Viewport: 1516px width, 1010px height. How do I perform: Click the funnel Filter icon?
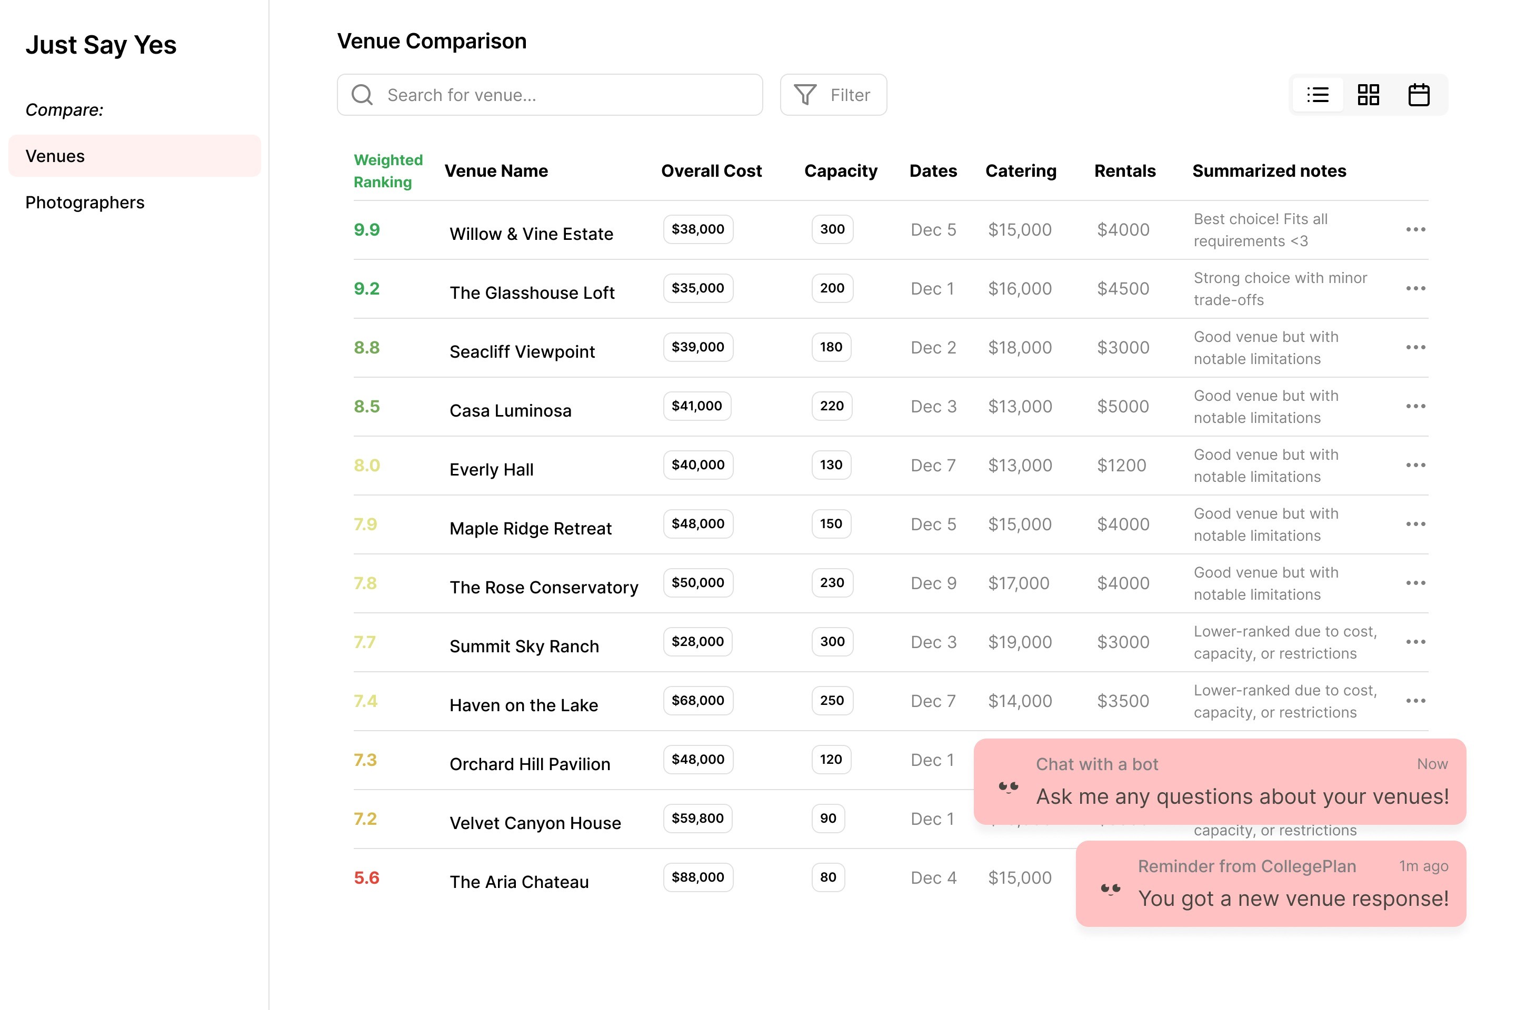tap(805, 95)
